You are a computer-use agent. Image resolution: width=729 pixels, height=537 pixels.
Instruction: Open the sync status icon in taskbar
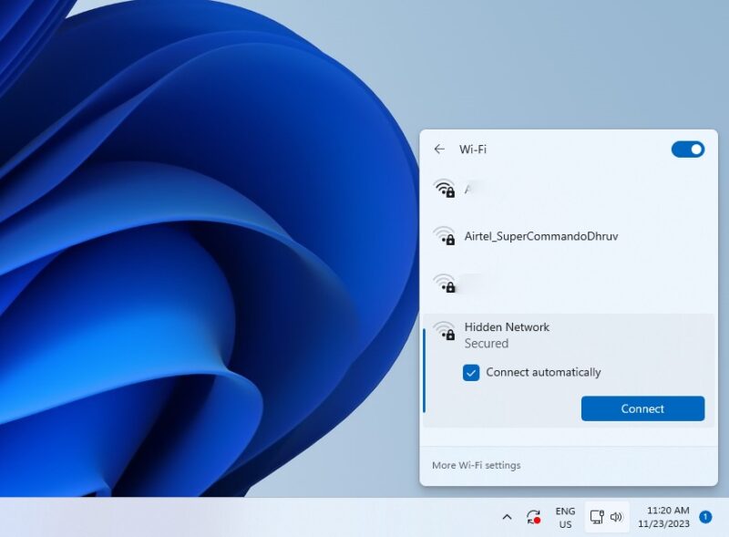(x=533, y=517)
